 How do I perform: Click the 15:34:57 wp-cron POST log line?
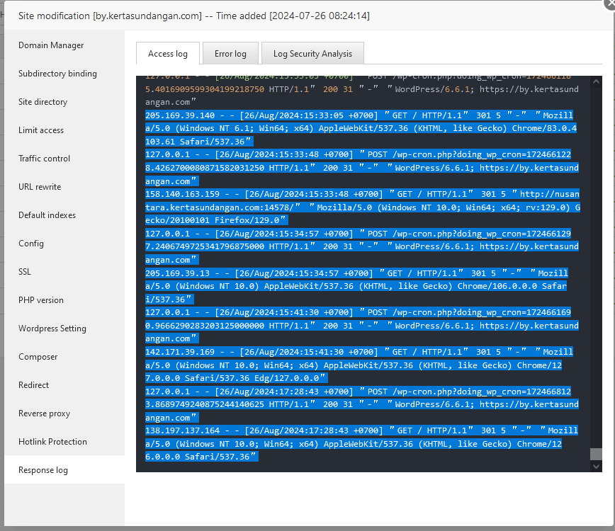[361, 246]
